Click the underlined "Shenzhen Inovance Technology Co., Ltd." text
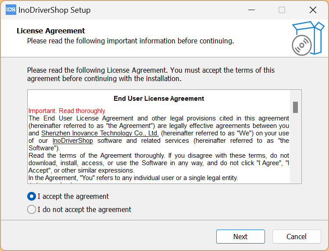Viewport: 329px width, 251px height. [100, 133]
